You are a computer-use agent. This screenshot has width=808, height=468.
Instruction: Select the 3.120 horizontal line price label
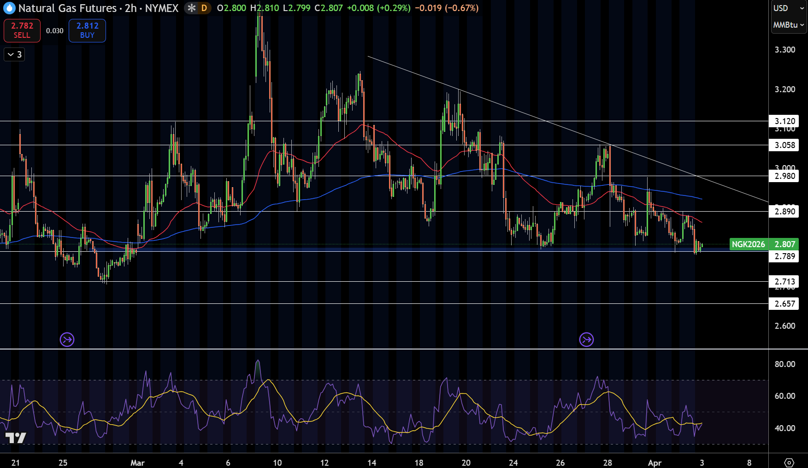[784, 121]
